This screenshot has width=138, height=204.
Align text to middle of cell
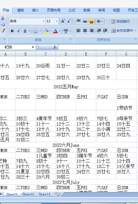[85, 21]
